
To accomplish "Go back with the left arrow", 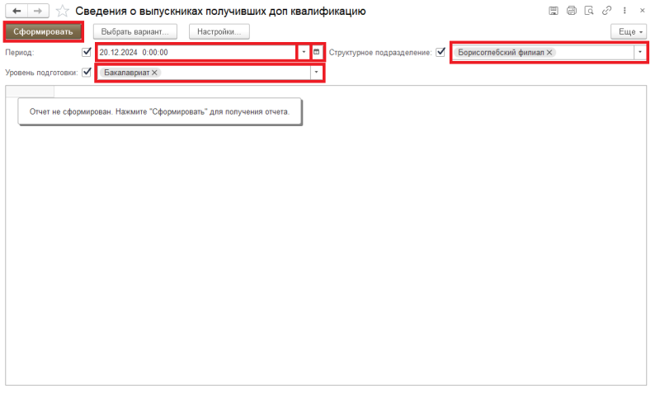I will pos(16,12).
